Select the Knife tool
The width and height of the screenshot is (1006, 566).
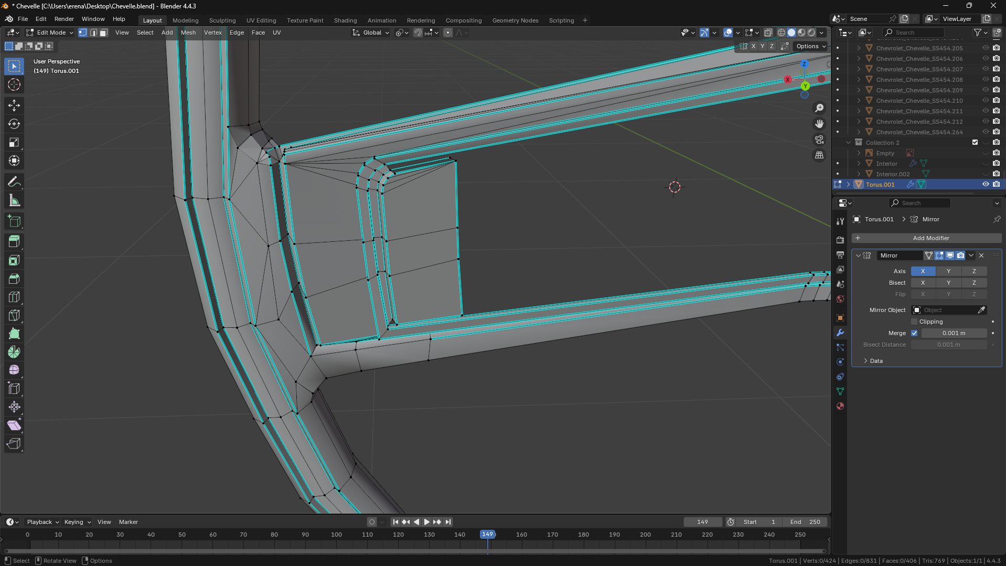14,315
